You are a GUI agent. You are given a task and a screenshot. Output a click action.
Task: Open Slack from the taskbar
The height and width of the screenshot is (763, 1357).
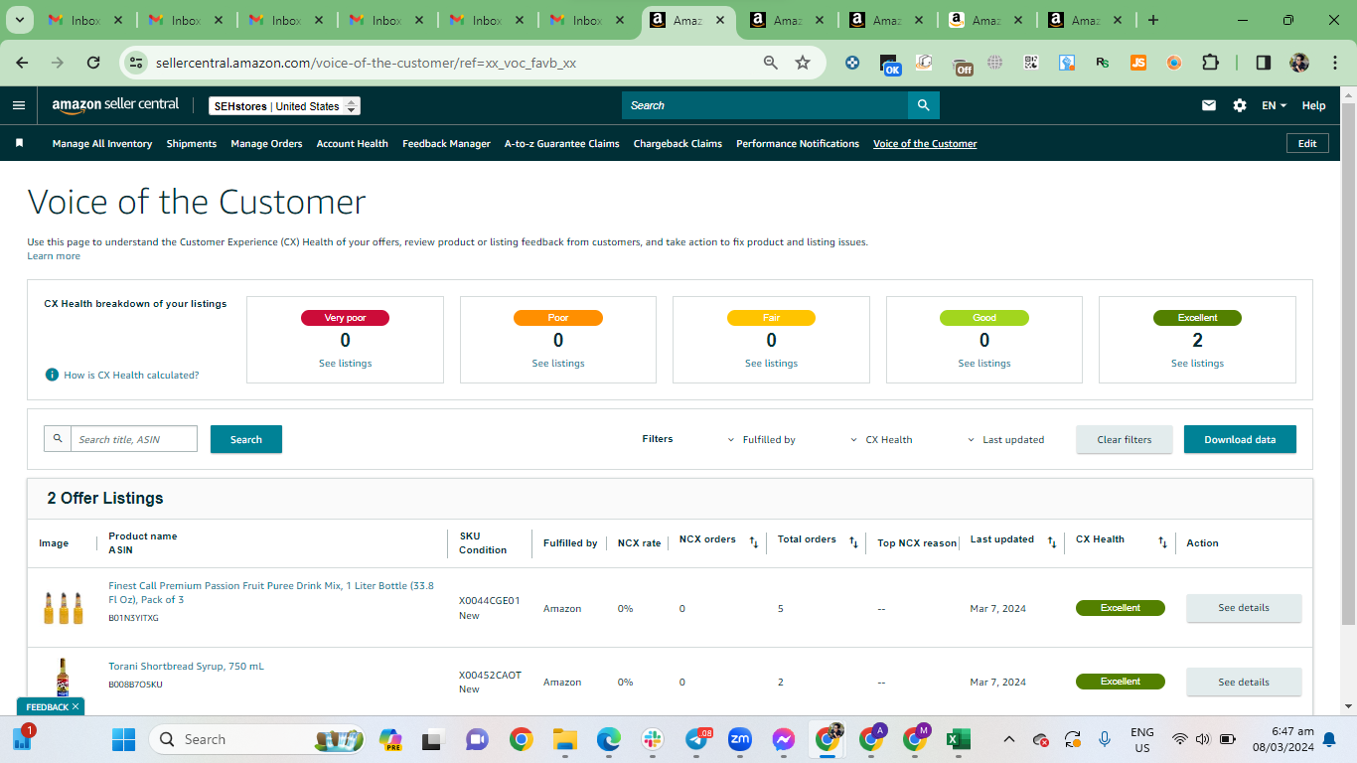(653, 739)
